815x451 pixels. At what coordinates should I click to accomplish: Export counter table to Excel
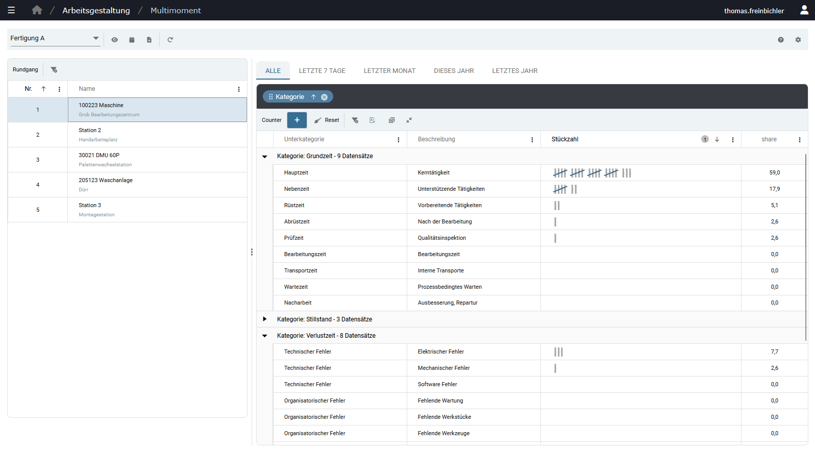click(372, 120)
